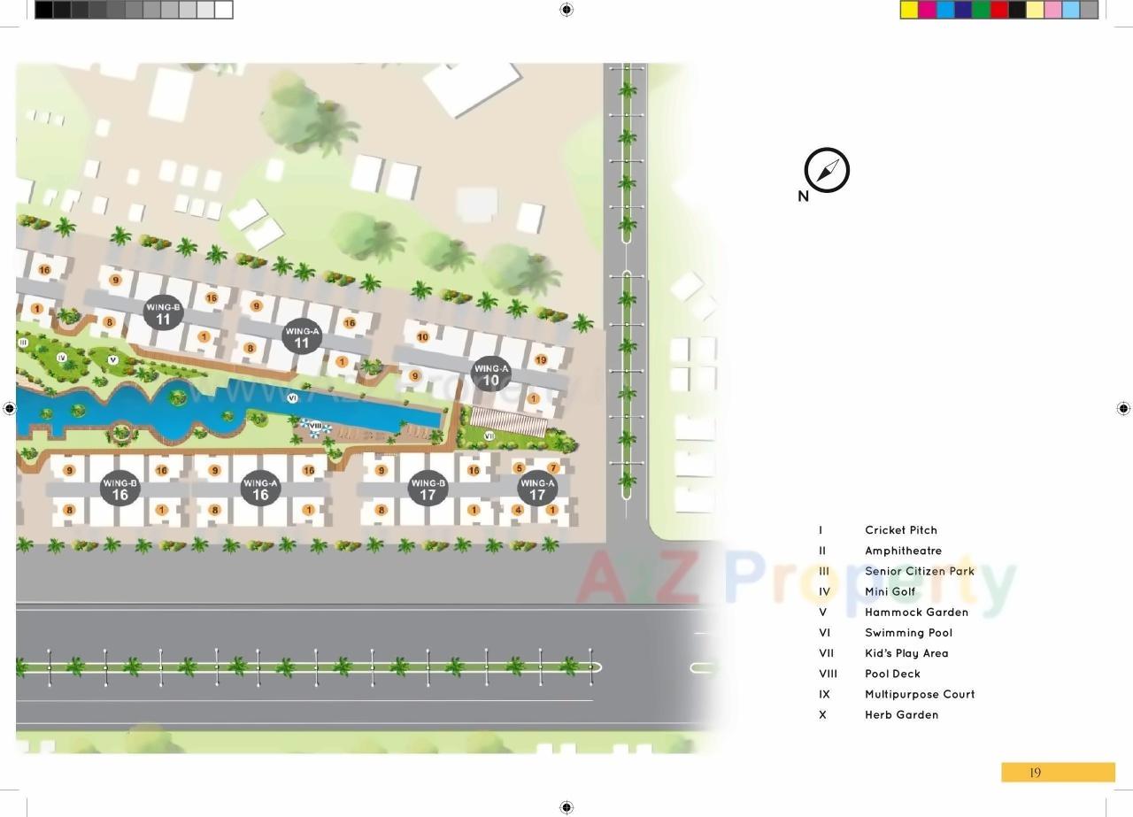Select the WING-B 16 building marker

tap(119, 488)
